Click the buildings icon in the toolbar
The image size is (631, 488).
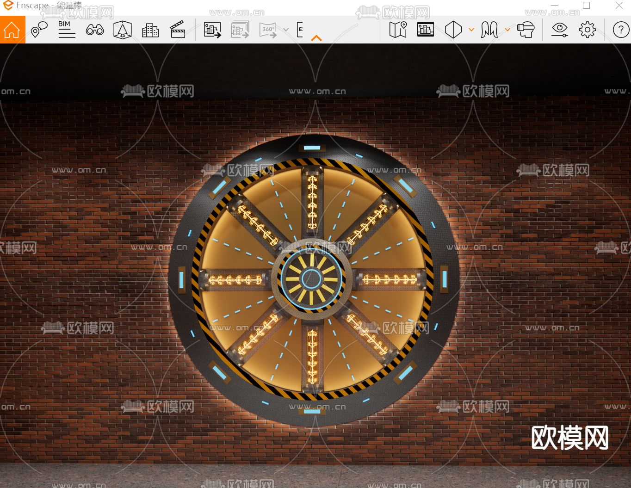tap(150, 31)
